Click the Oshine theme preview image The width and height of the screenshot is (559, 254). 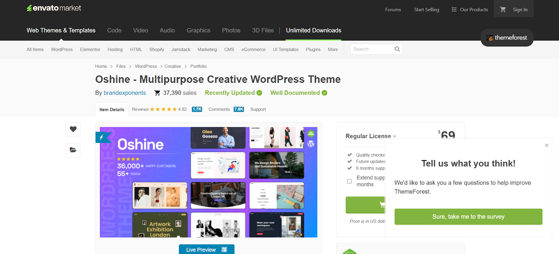[x=209, y=182]
